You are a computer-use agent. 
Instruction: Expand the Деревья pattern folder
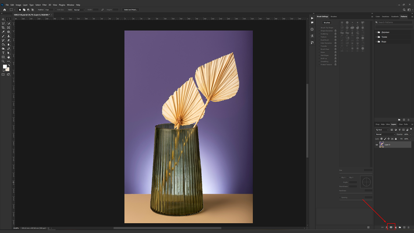pyautogui.click(x=376, y=32)
